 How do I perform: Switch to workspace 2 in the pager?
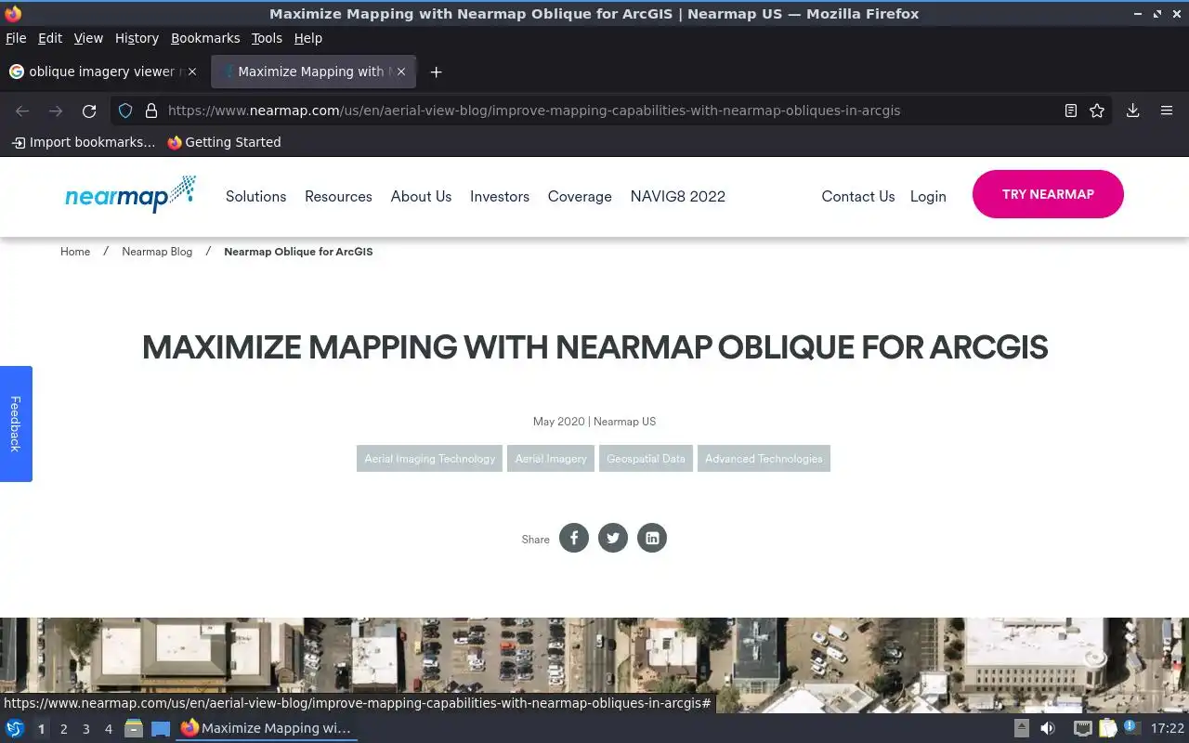pos(63,729)
